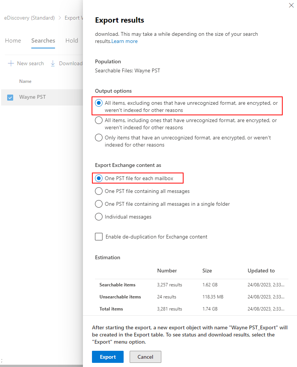Click the Download arrow icon

coord(53,63)
